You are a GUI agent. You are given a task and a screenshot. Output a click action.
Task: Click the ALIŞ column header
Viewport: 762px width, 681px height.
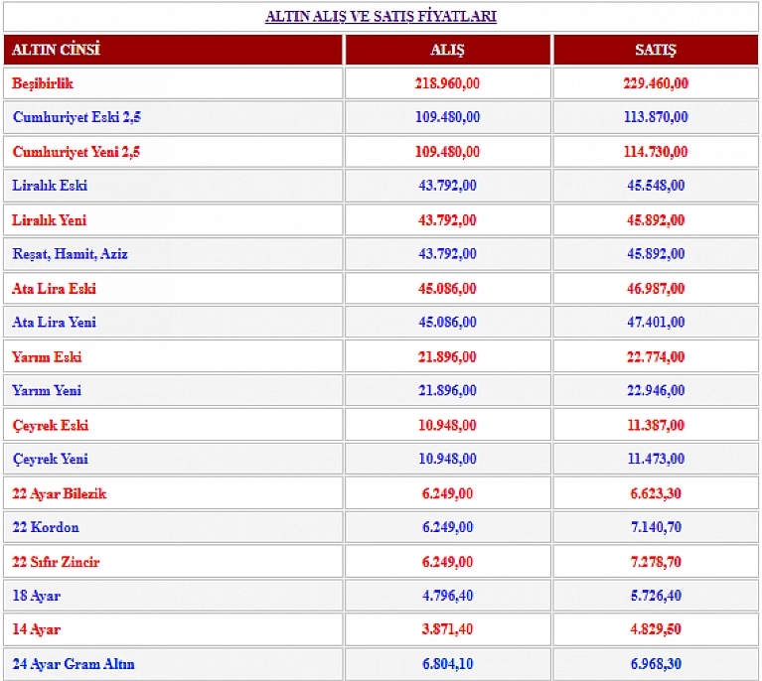pyautogui.click(x=447, y=50)
